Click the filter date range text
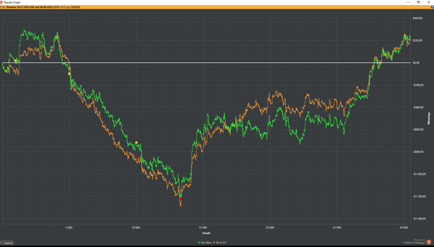 tap(32, 7)
